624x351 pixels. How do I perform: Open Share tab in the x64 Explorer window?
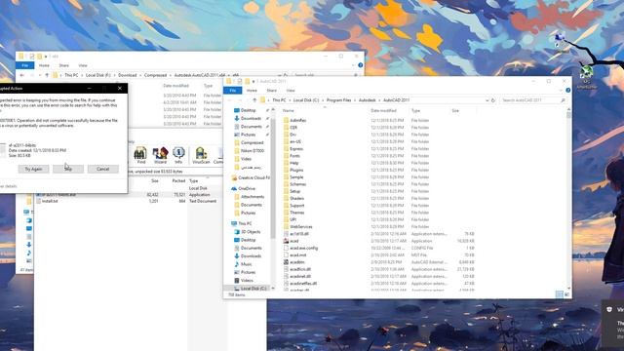click(x=63, y=65)
